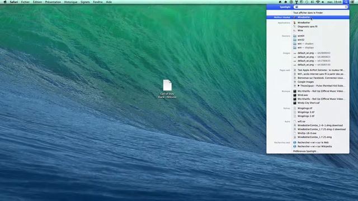This screenshot has width=358, height=201.
Task: Open Notification Center icon in menu bar
Action: pyautogui.click(x=352, y=2)
